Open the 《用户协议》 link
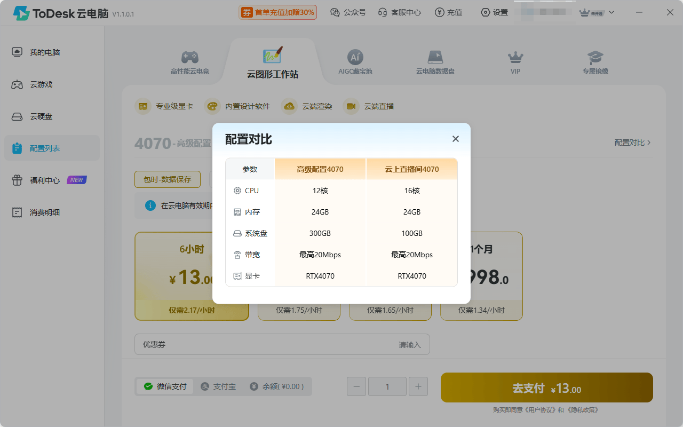 (541, 410)
